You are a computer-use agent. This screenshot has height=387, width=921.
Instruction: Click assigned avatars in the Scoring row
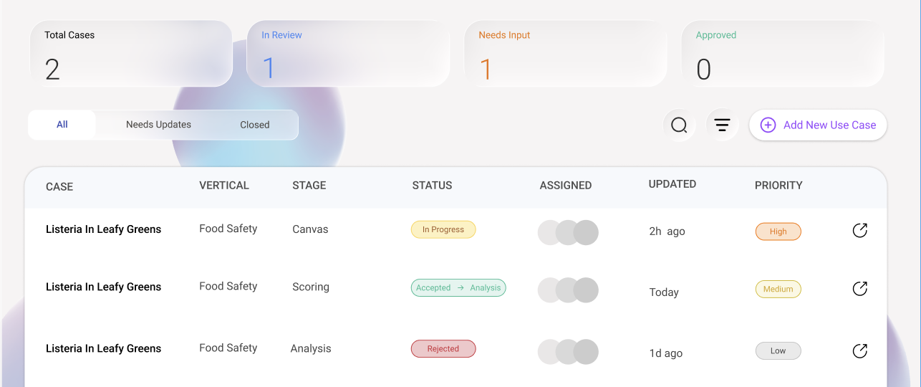click(568, 290)
